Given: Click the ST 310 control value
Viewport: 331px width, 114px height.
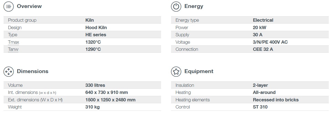Looking at the screenshot, I should tap(260, 107).
